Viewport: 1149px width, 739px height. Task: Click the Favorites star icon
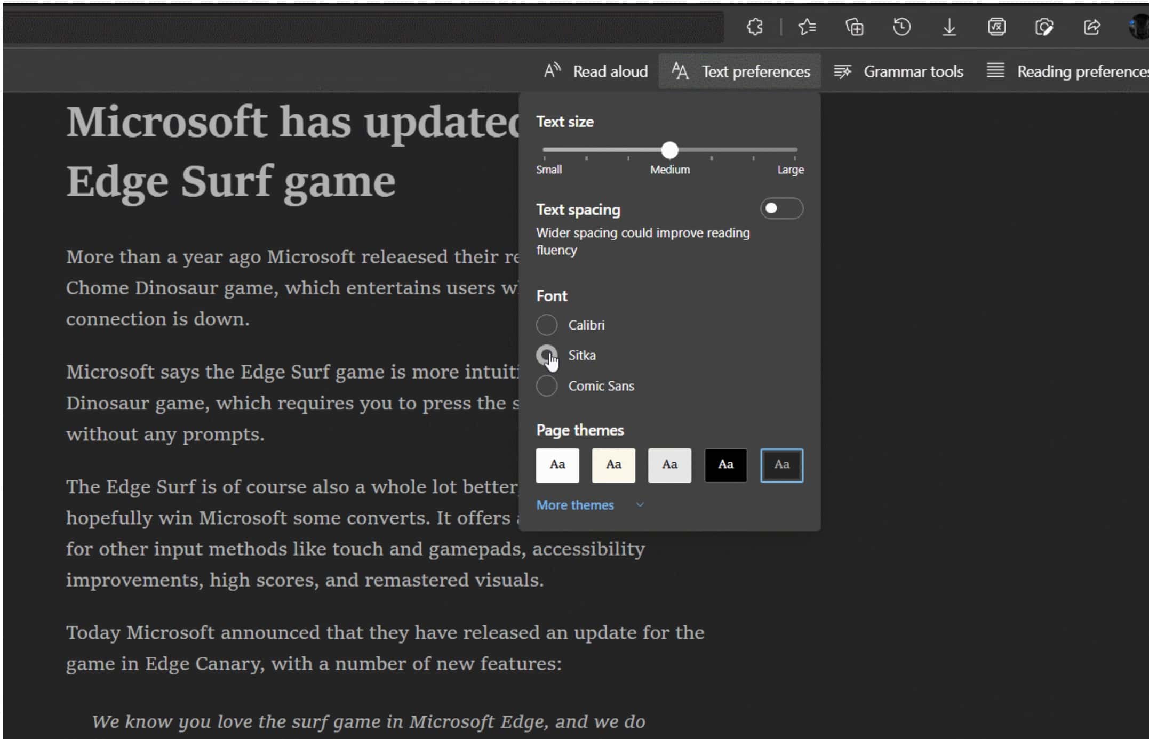pos(807,27)
